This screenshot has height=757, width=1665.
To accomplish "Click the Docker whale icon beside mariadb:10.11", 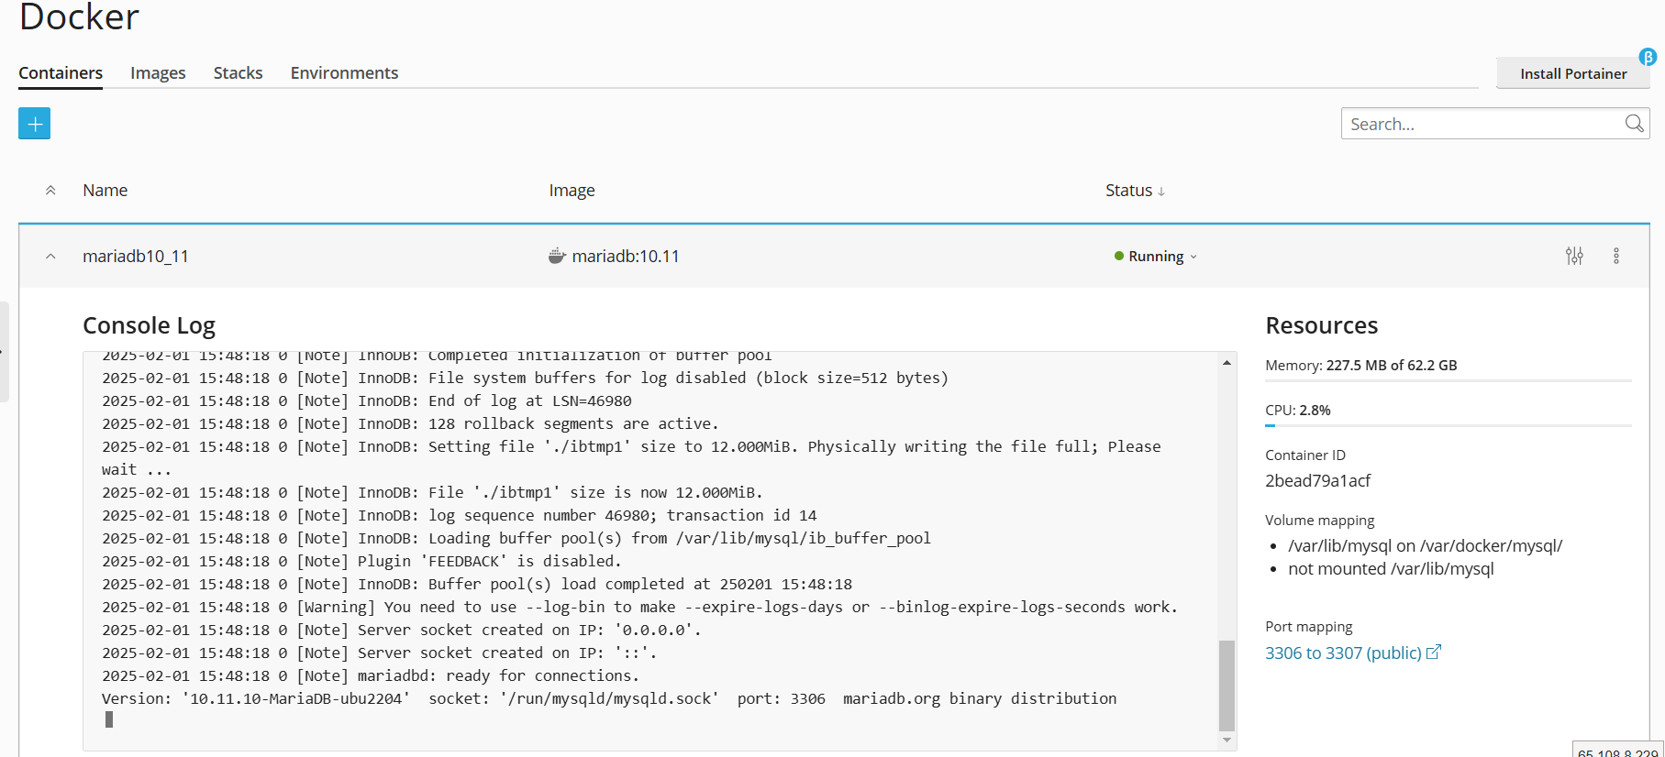I will 557,256.
